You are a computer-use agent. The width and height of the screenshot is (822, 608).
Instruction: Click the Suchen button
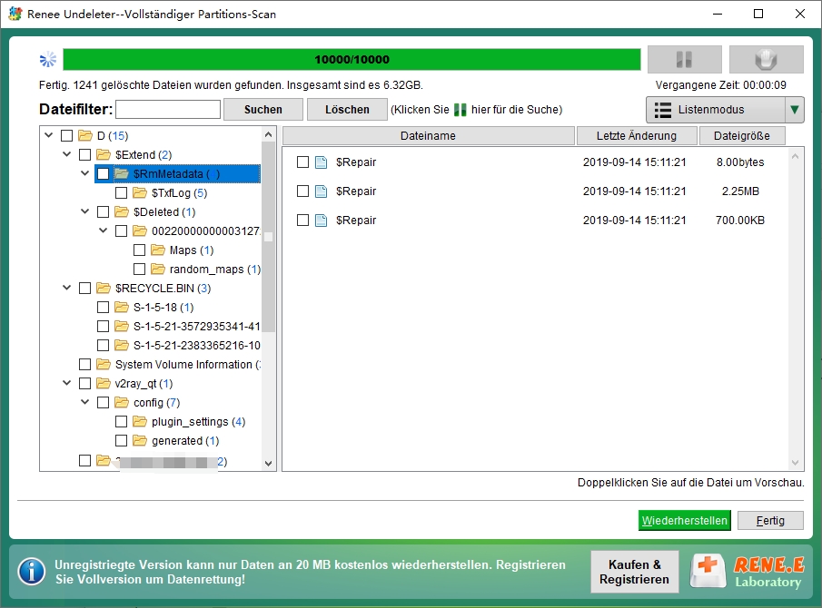click(263, 110)
